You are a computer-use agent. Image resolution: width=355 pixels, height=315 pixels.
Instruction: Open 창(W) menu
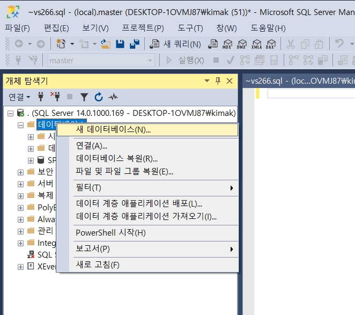[227, 28]
